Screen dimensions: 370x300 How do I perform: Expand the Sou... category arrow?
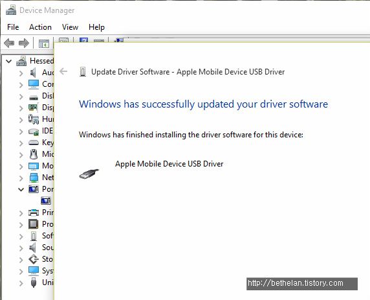pos(21,248)
